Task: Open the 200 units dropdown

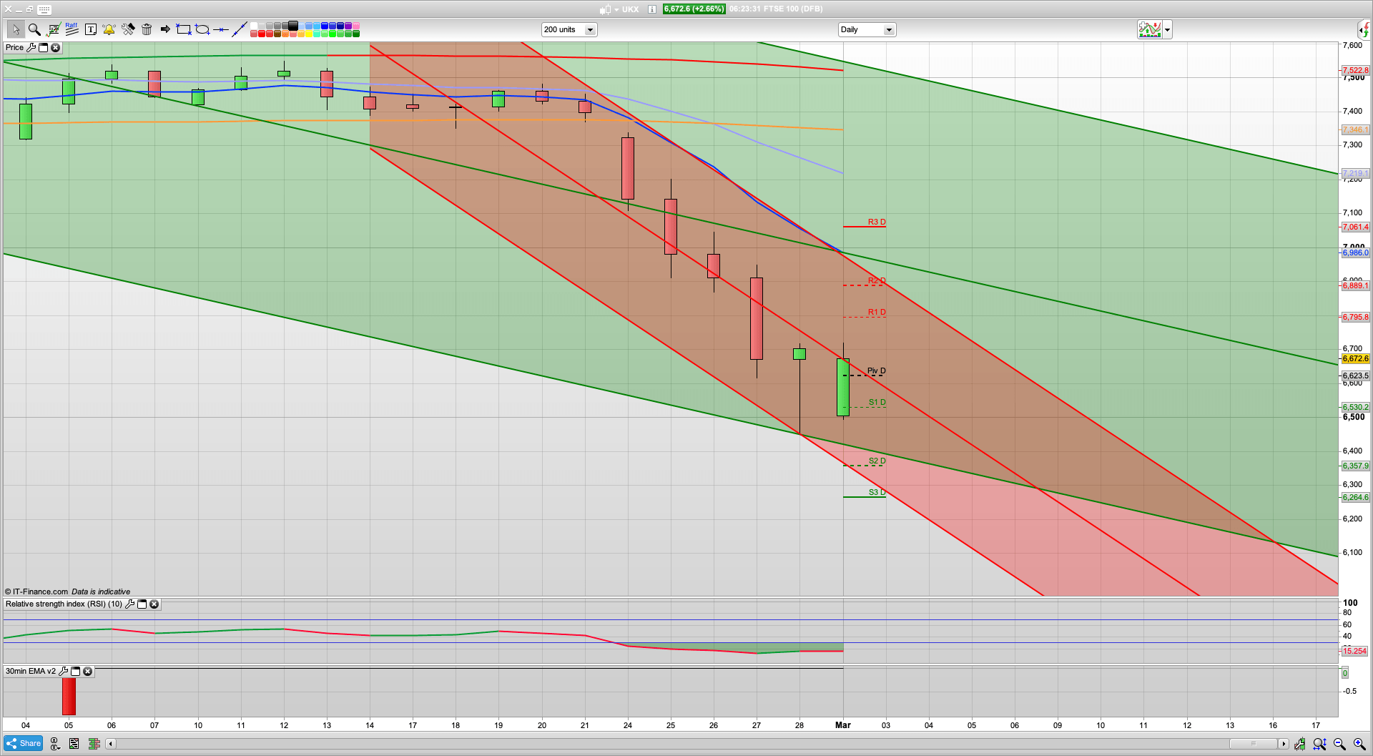Action: (x=590, y=30)
